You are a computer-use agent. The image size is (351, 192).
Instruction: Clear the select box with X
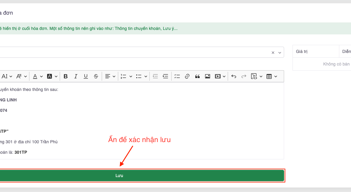tap(273, 52)
